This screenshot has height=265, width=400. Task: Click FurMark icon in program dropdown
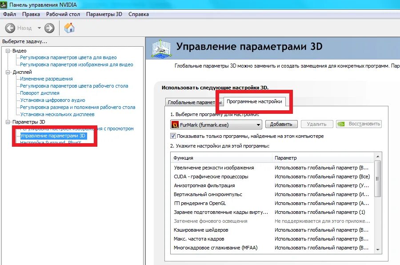pos(175,124)
